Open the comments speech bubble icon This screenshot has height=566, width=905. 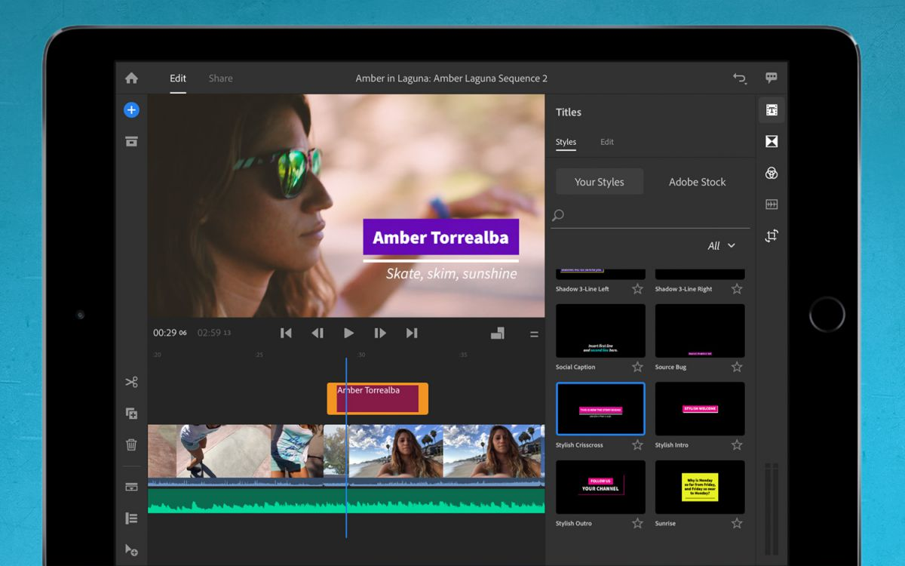pos(772,78)
